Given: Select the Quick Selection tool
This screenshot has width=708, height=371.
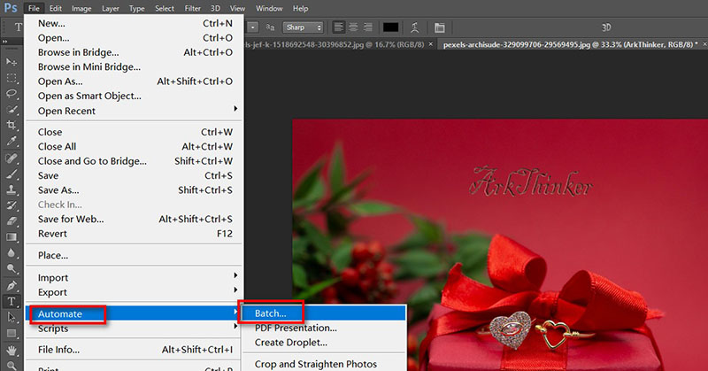Looking at the screenshot, I should click(12, 110).
